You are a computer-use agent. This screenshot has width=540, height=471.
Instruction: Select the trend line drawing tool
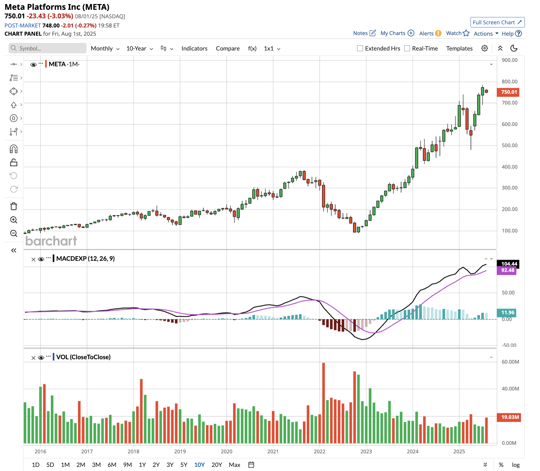14,64
